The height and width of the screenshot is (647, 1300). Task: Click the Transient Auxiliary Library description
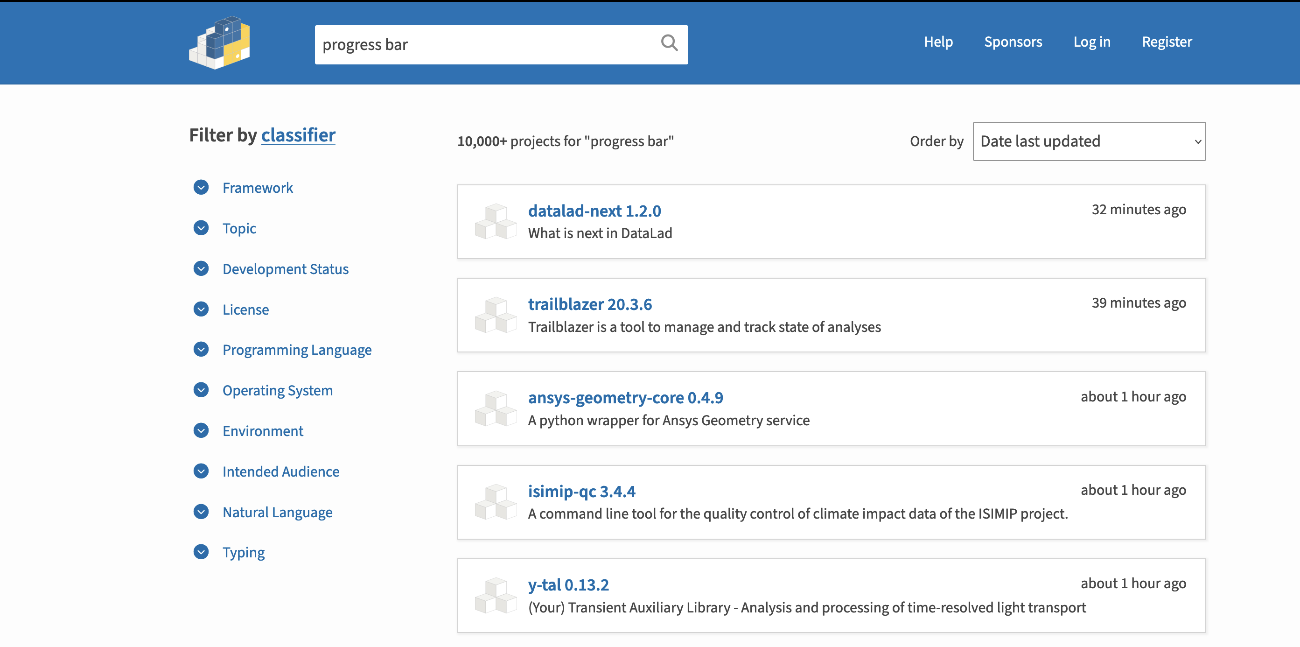click(807, 608)
